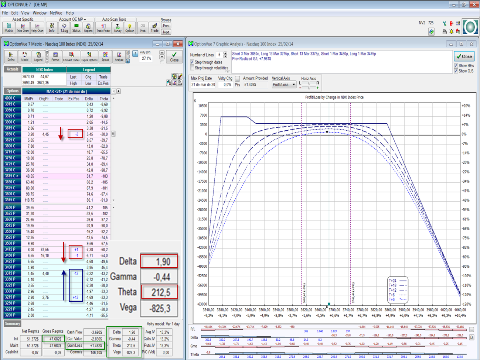Click the Convert Trades icon
Screen dimensions: 480x360
[71, 56]
